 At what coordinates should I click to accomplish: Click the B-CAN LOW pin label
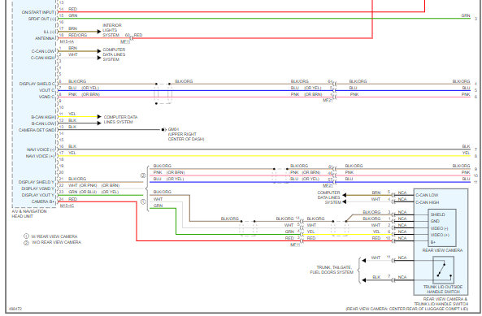(43, 123)
